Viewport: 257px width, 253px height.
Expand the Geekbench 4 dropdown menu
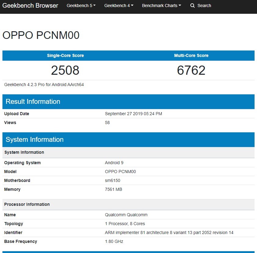(119, 6)
